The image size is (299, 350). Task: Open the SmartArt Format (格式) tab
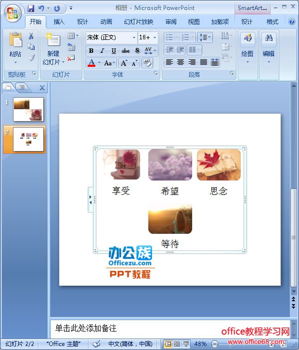(273, 22)
